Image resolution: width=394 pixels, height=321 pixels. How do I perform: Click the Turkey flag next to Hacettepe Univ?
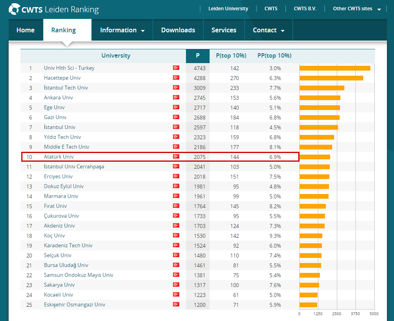pos(176,78)
